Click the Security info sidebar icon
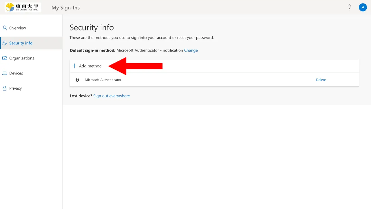The height and width of the screenshot is (209, 371). (x=5, y=43)
